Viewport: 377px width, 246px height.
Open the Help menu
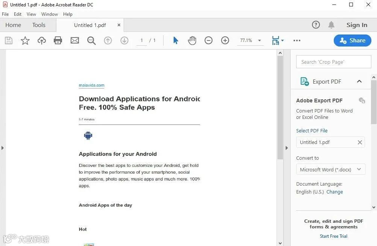(68, 14)
